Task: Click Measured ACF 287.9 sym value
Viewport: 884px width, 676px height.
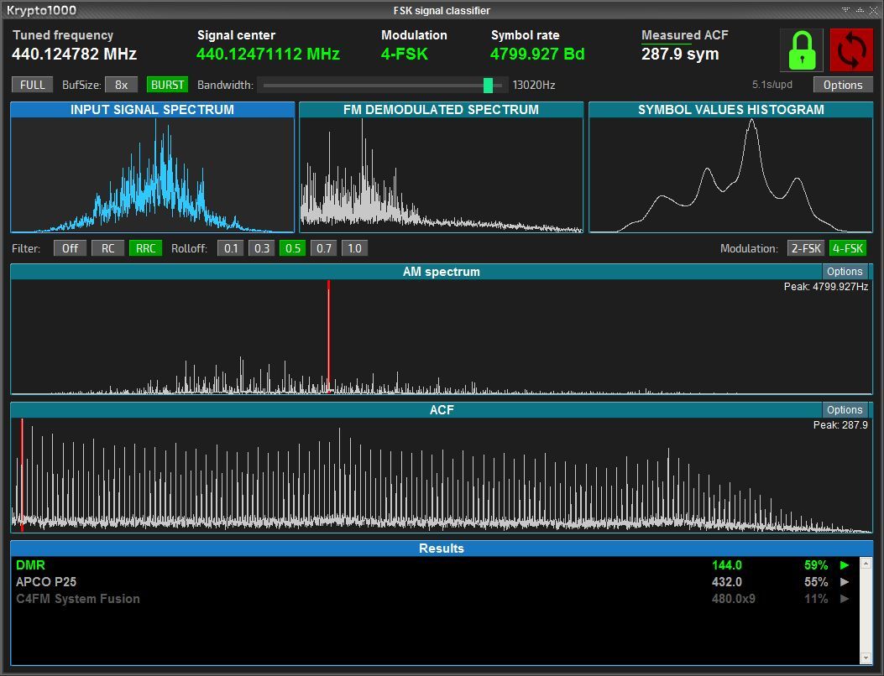Action: pyautogui.click(x=680, y=54)
